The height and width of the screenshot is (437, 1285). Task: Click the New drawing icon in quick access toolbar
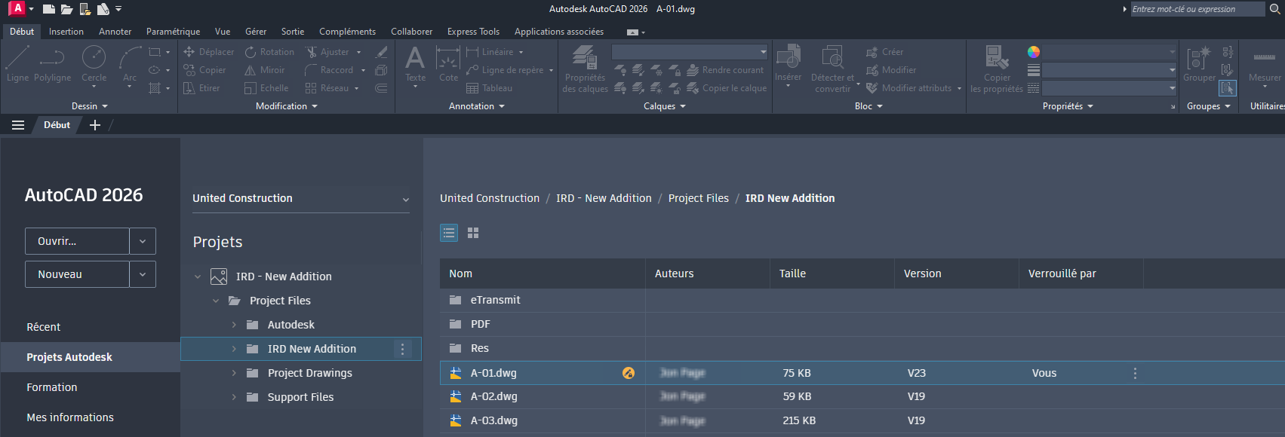(49, 9)
